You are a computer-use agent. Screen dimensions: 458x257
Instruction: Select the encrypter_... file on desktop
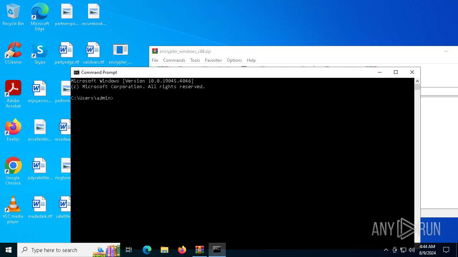click(120, 53)
